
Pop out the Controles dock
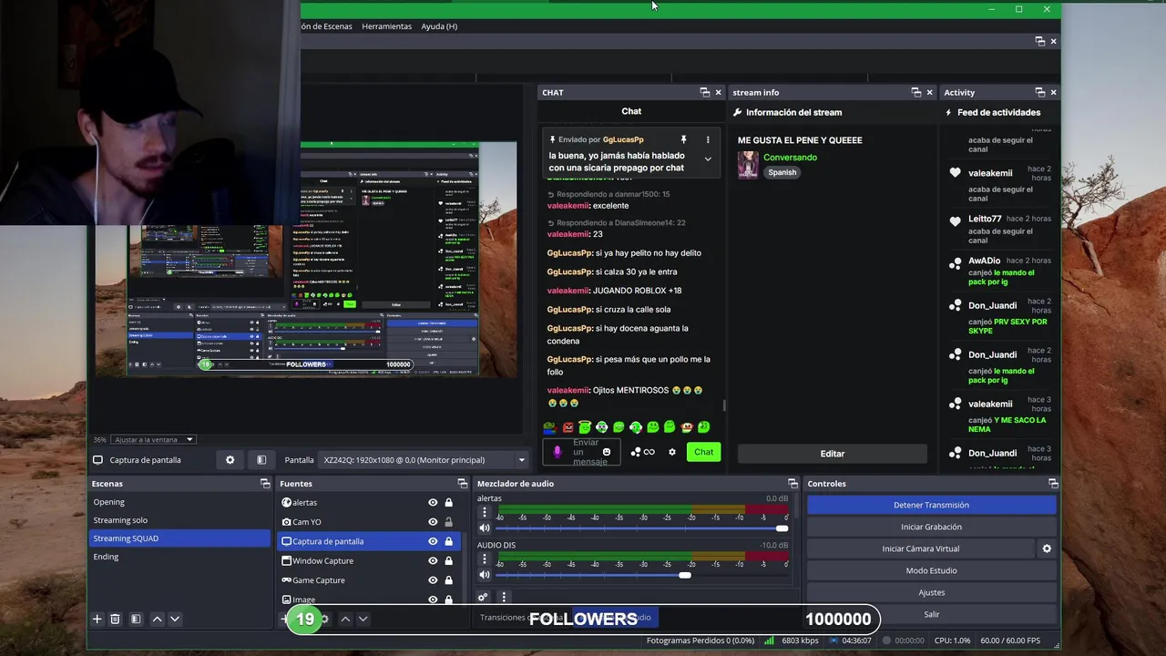point(1053,484)
